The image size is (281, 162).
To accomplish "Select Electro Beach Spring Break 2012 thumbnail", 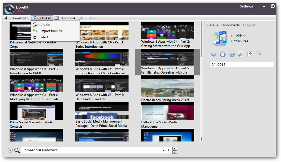I will 168,86.
